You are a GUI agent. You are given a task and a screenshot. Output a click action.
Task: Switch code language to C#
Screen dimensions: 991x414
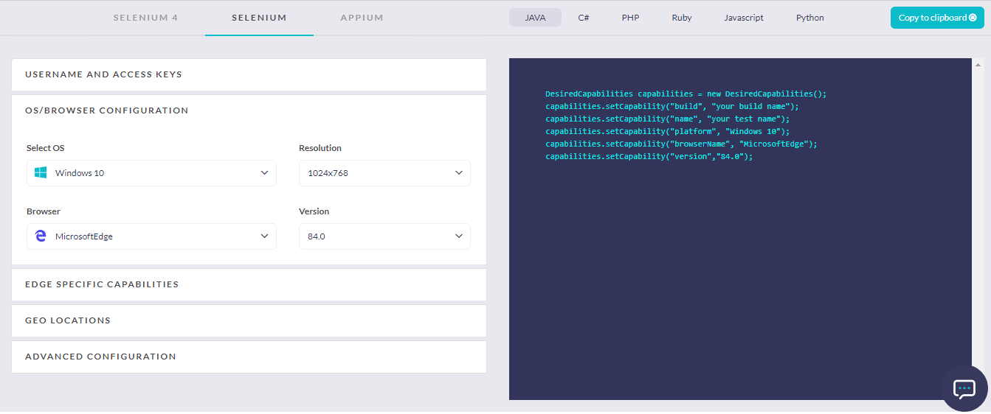(x=583, y=18)
